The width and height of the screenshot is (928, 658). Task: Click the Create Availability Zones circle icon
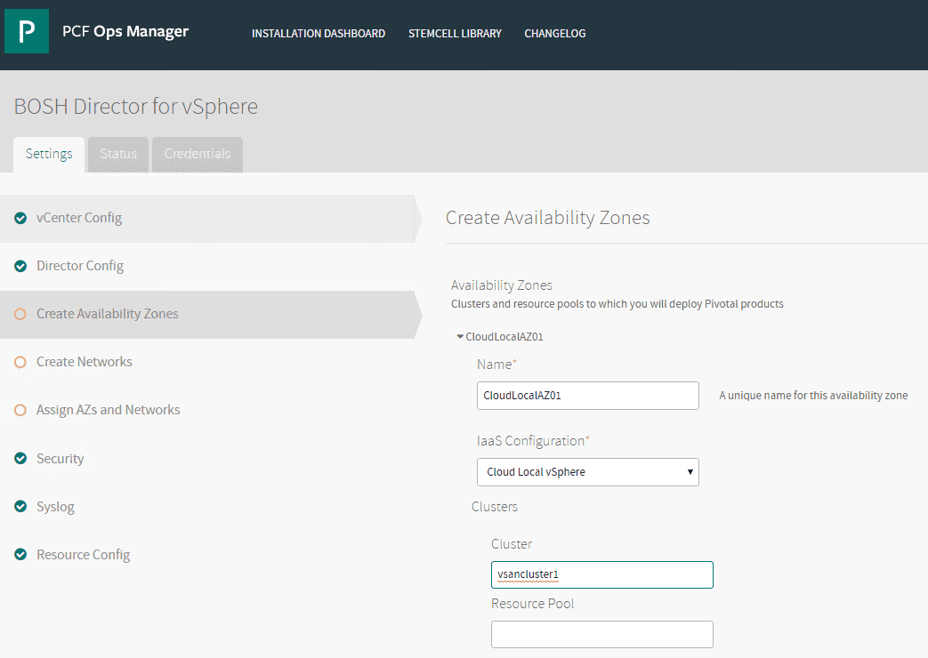(20, 314)
